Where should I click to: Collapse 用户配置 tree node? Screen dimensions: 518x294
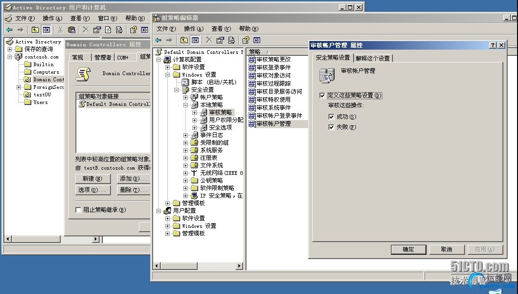pyautogui.click(x=159, y=211)
